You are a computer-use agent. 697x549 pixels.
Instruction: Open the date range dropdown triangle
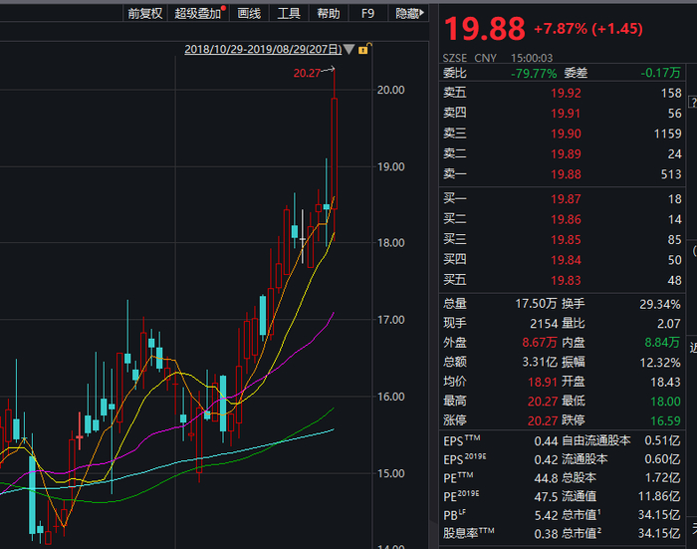click(x=348, y=49)
